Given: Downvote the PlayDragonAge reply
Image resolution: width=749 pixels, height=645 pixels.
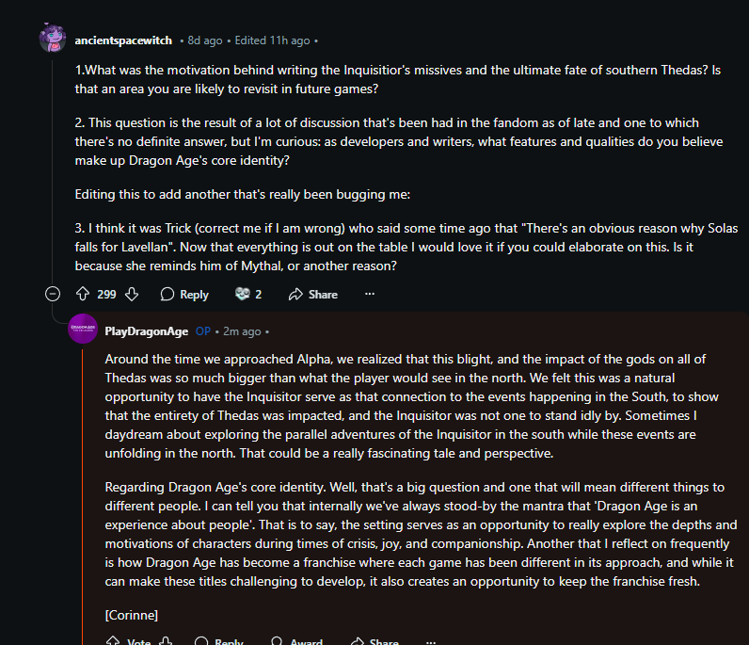Looking at the screenshot, I should point(167,642).
